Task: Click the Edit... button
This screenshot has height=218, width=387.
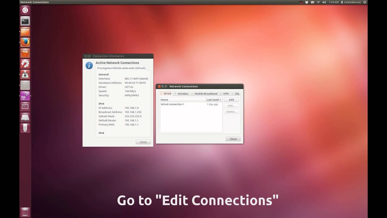Action: (x=231, y=106)
